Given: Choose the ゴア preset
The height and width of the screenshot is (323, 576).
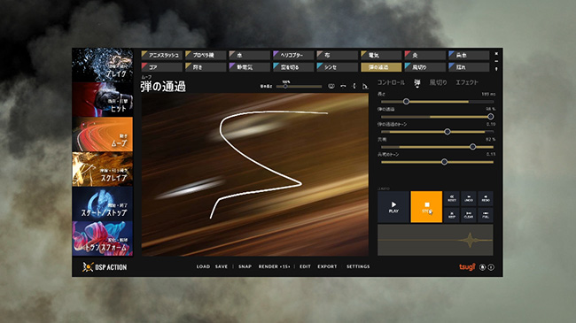Looking at the screenshot, I should [x=161, y=67].
